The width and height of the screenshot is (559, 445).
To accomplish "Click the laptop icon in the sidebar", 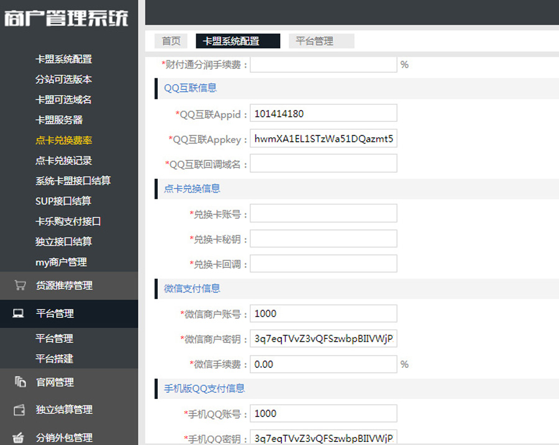I will (x=19, y=314).
